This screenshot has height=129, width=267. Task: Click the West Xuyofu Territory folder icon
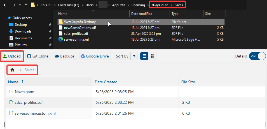61,22
